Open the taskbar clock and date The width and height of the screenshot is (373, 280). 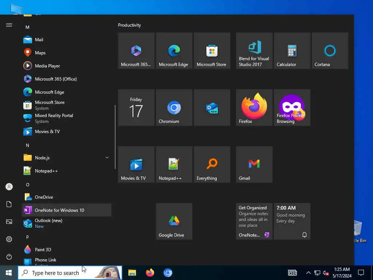342,273
